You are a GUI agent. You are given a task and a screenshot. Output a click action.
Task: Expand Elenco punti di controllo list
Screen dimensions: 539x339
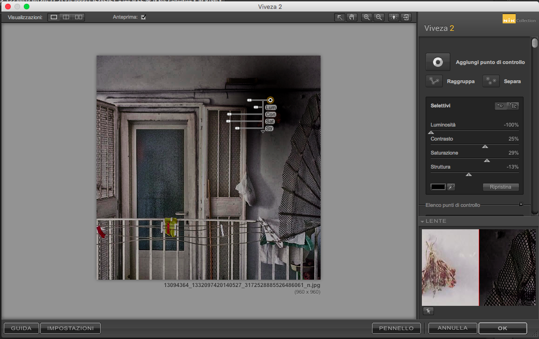coord(521,205)
